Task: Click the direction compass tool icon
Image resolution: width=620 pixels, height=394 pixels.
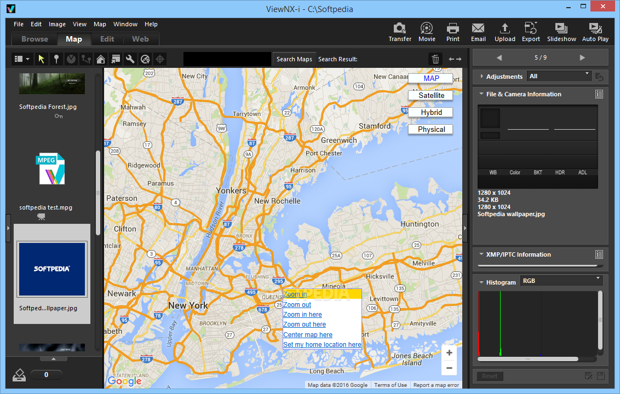Action: pyautogui.click(x=71, y=59)
